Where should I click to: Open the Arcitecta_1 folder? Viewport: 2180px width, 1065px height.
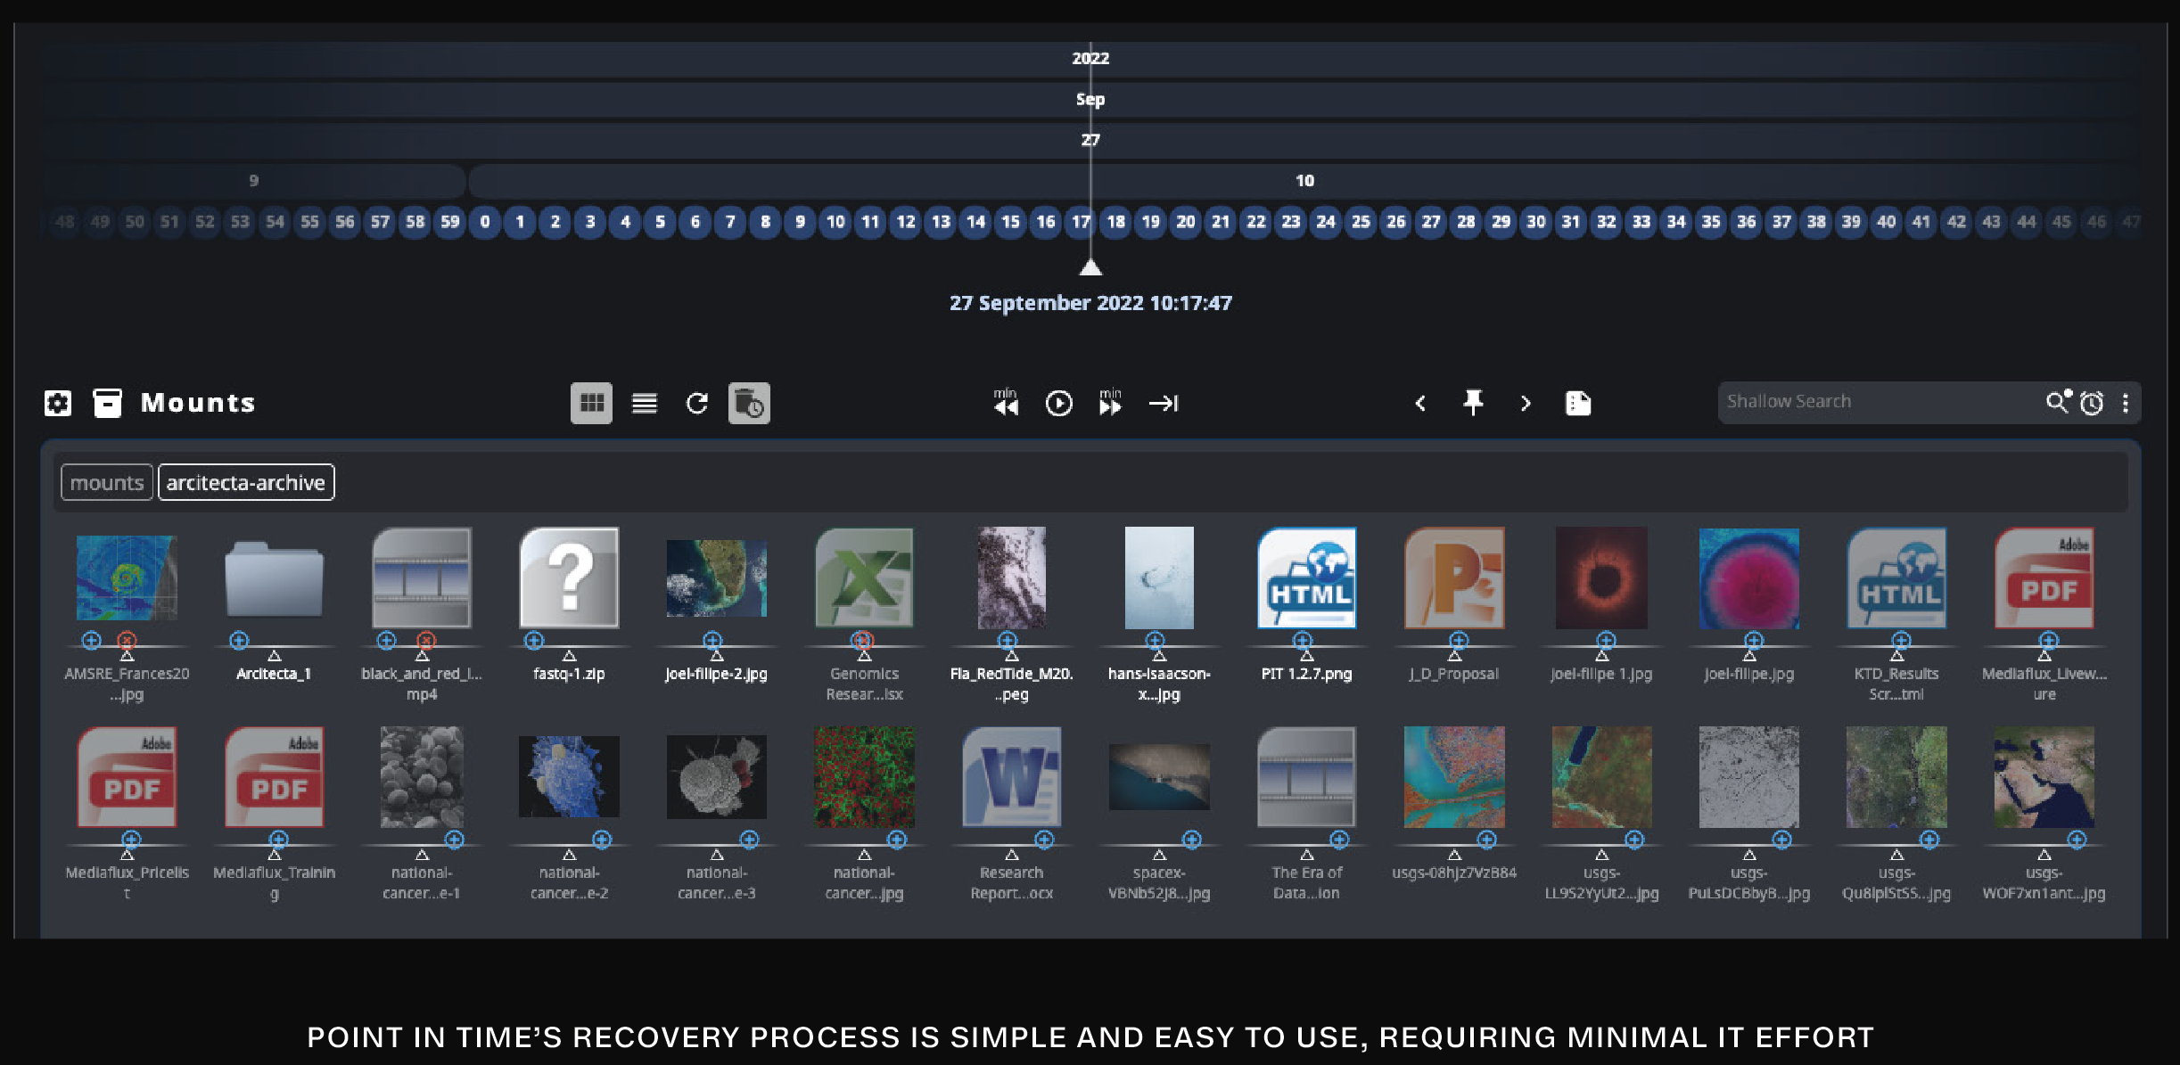[x=274, y=582]
